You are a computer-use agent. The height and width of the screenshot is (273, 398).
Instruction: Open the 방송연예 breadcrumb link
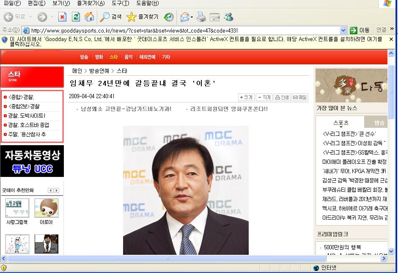99,71
